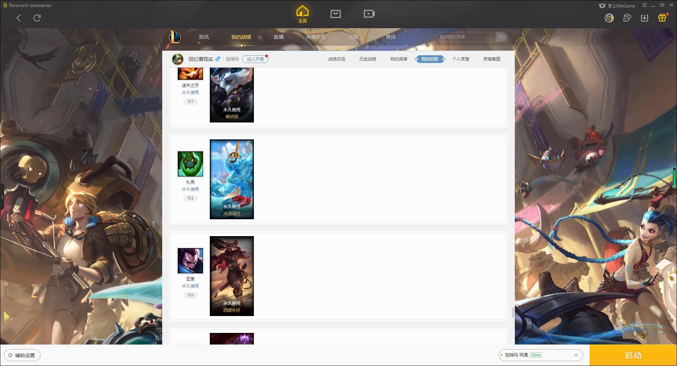Image resolution: width=677 pixels, height=366 pixels.
Task: Click the 恕瑞玛 server label near profile
Action: click(232, 59)
